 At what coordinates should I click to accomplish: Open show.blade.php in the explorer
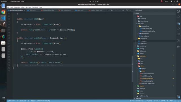tap(155, 81)
